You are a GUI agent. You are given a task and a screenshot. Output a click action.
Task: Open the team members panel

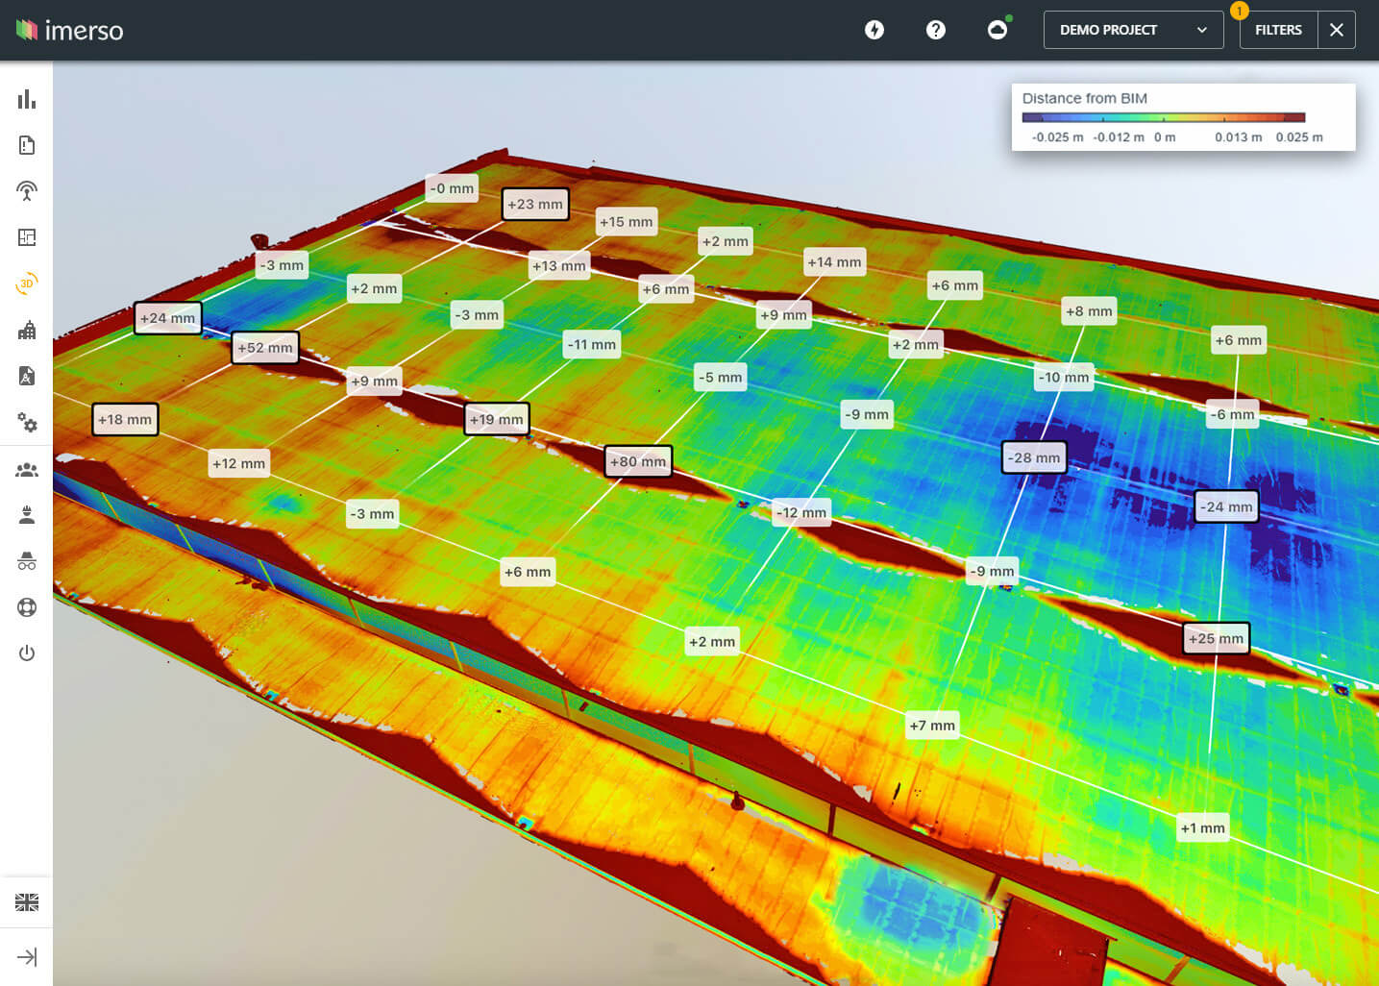[x=26, y=469]
